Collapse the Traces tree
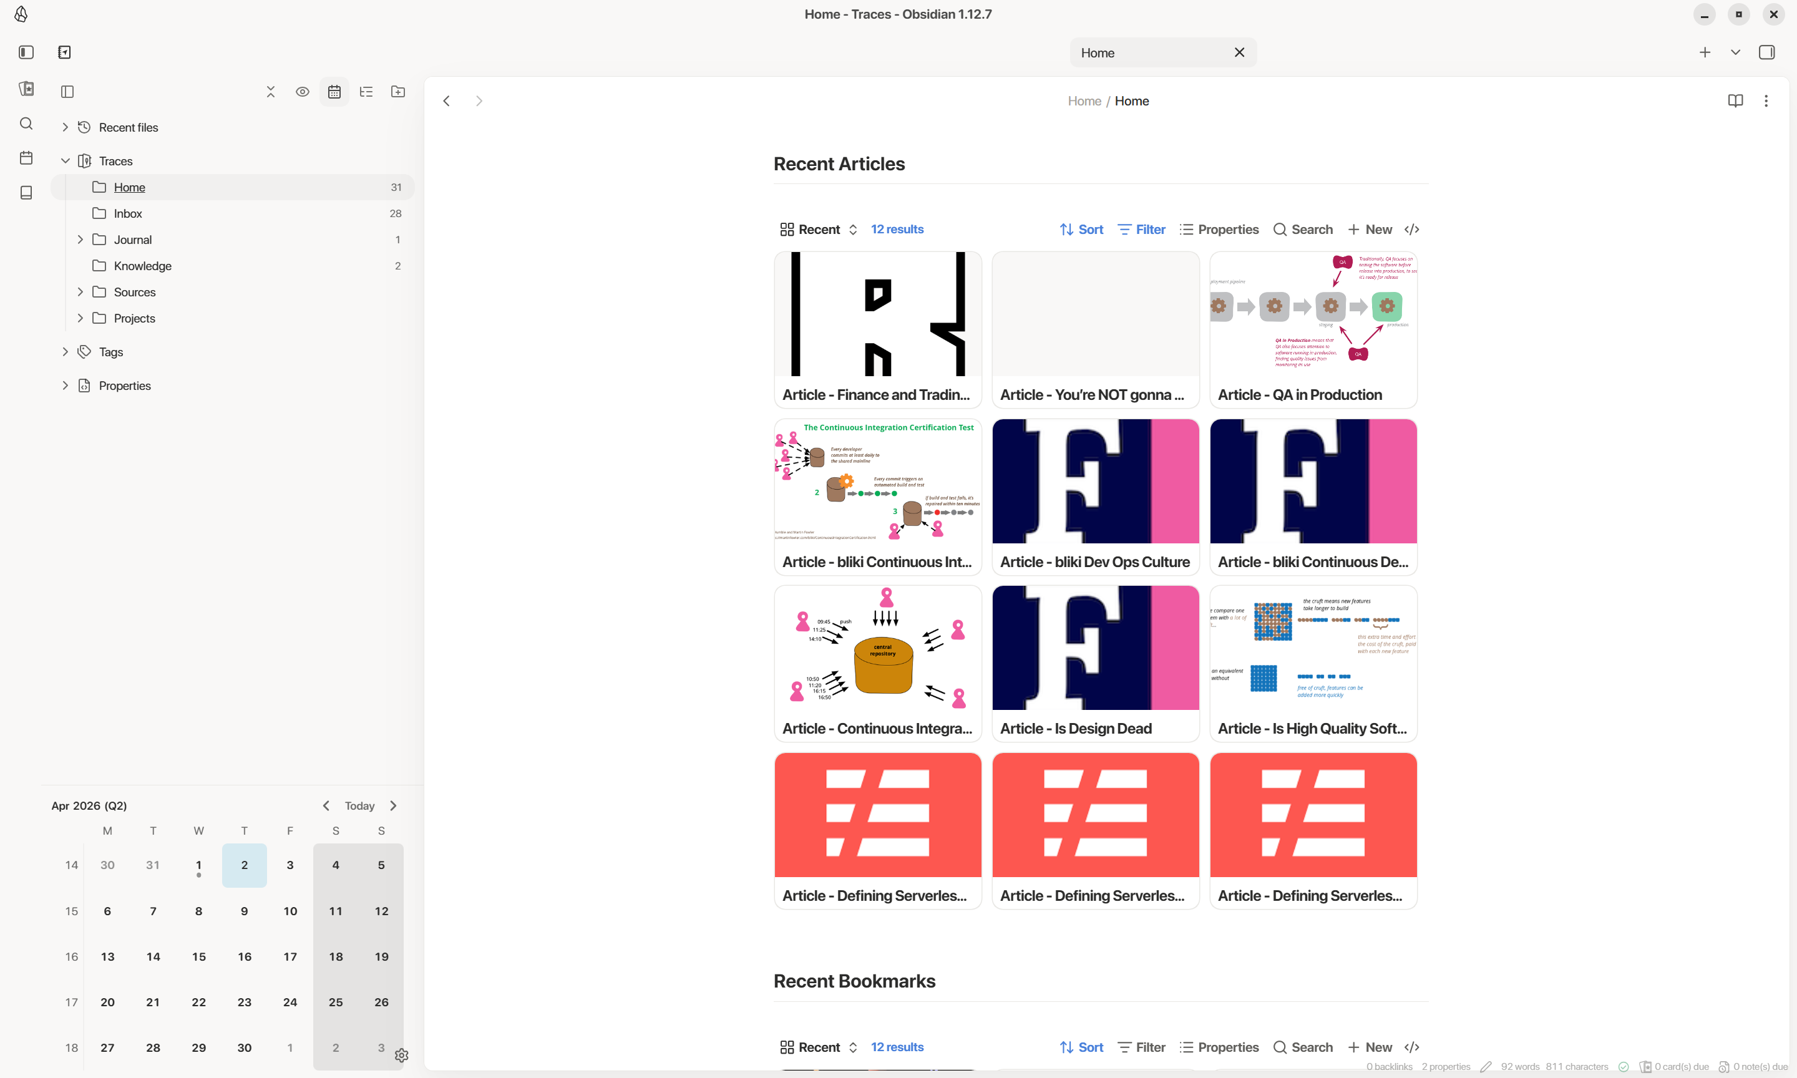1797x1078 pixels. tap(65, 160)
